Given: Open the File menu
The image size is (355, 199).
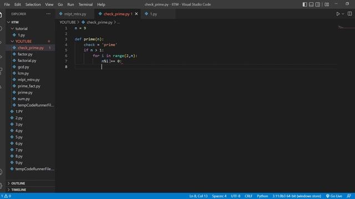Looking at the screenshot, I should (7, 4).
